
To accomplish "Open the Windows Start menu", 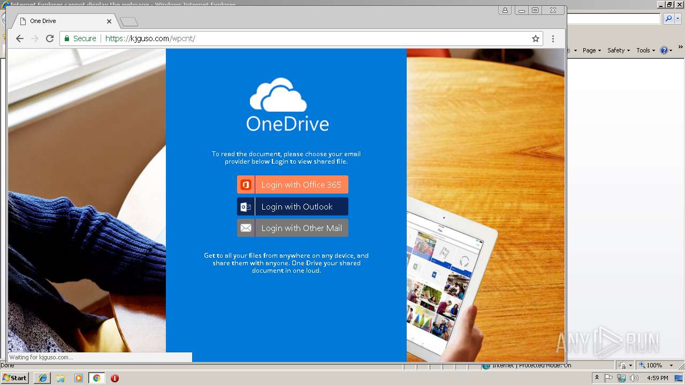I will pos(15,378).
